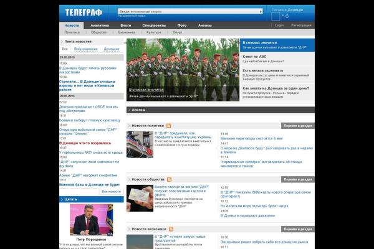Open article В Донецке перекроют движение

pyautogui.click(x=247, y=215)
